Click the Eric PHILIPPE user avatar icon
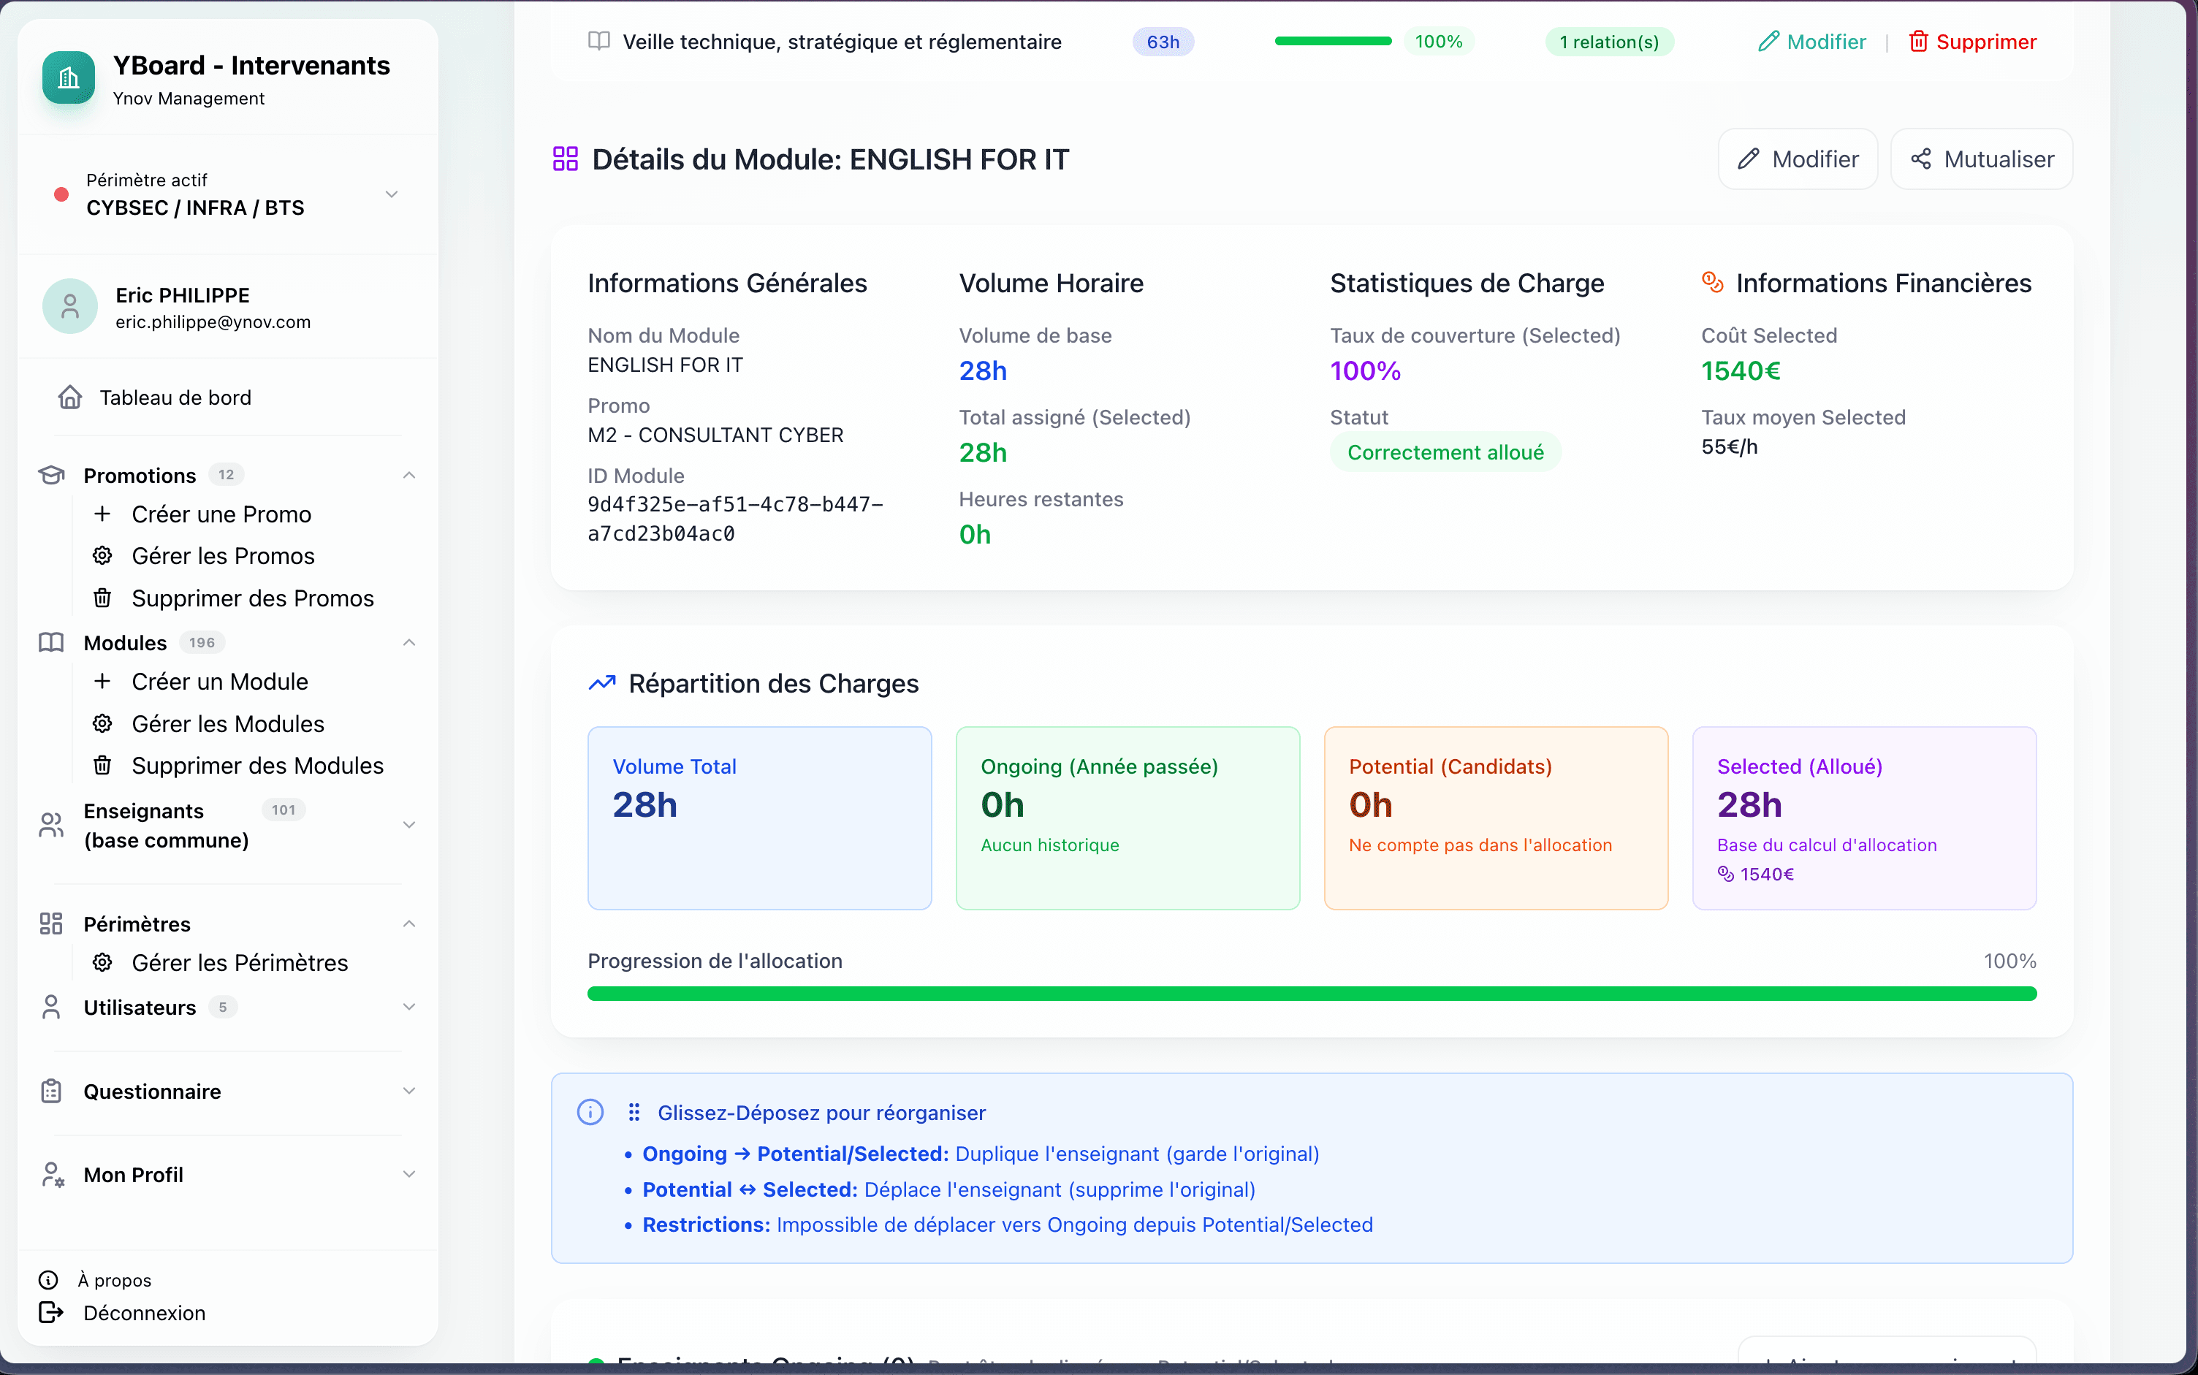Screen dimensions: 2198x1375 [x=70, y=306]
